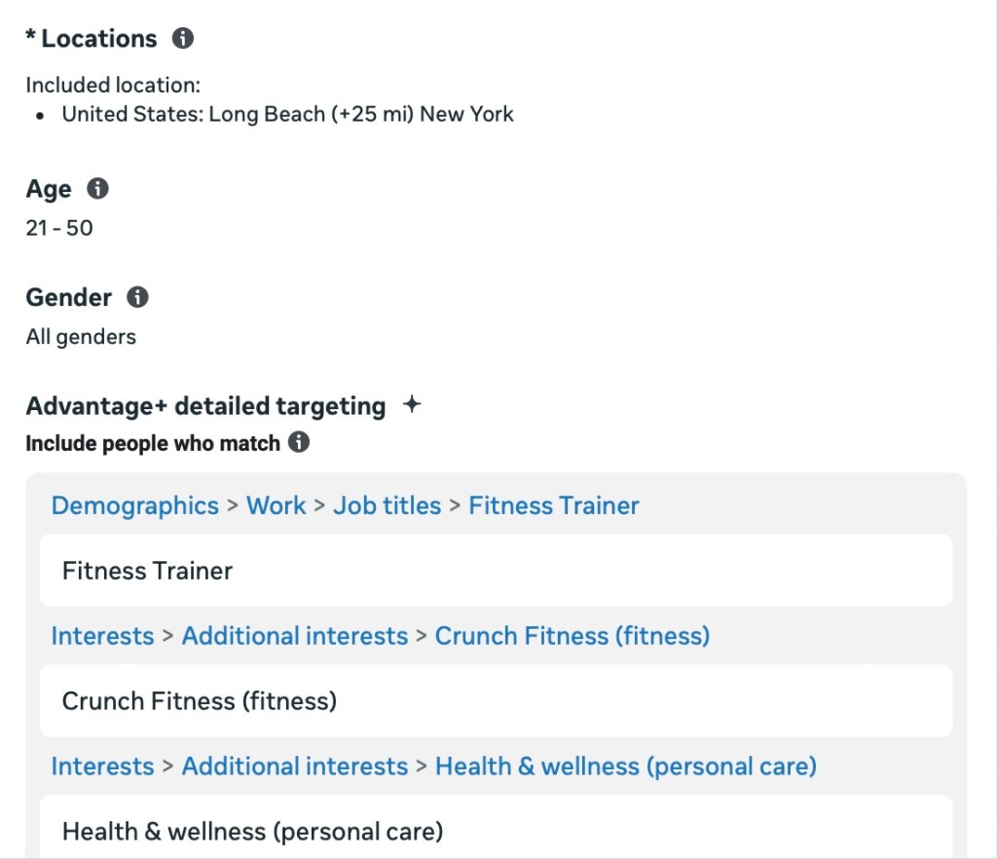Open the Job titles breadcrumb link
This screenshot has height=859, width=997.
[x=387, y=506]
